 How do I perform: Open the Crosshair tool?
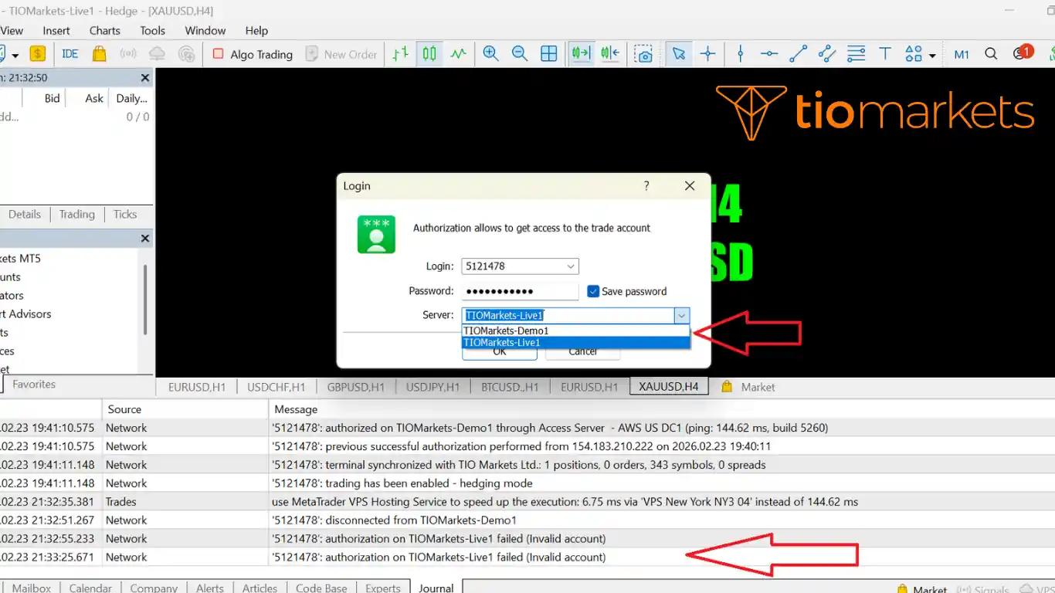[x=707, y=53]
